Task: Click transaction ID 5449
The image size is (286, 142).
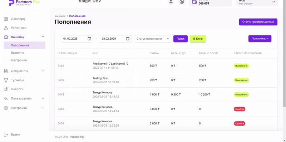Action: (x=61, y=94)
